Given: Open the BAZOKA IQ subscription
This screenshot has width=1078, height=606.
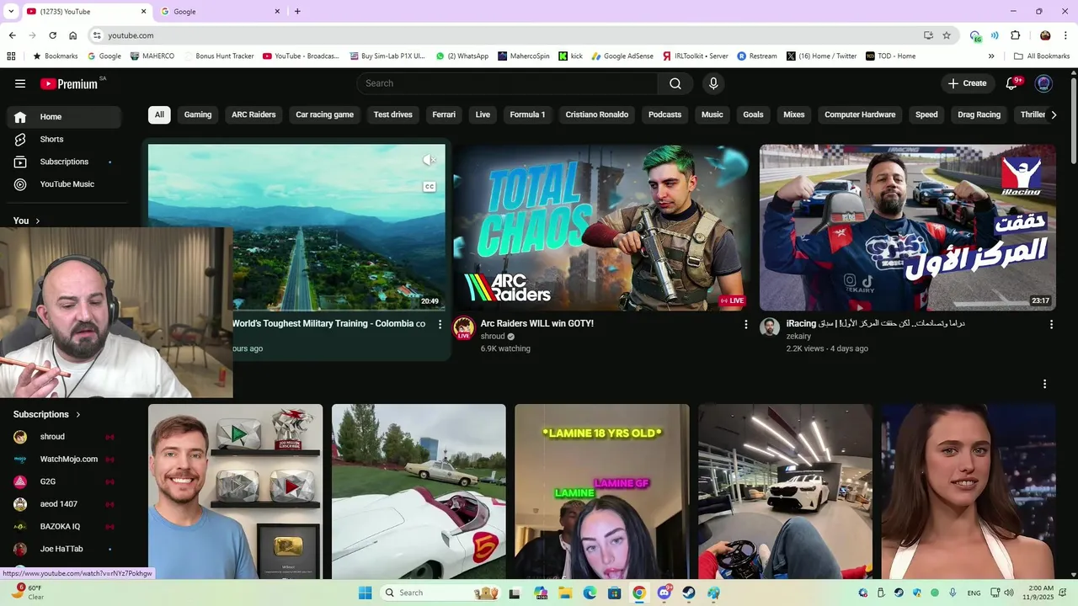Looking at the screenshot, I should click(x=64, y=527).
